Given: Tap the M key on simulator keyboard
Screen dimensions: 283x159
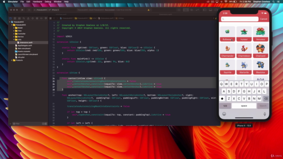Looking at the screenshot, I should point(259,98).
